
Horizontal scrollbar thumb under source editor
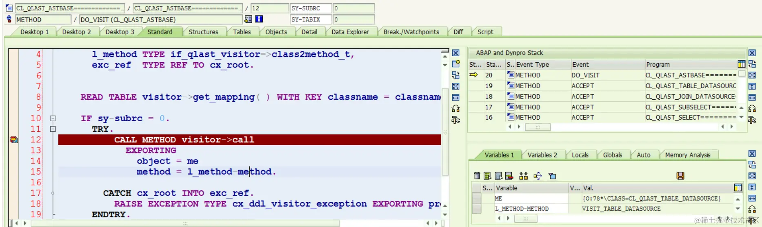click(x=185, y=223)
